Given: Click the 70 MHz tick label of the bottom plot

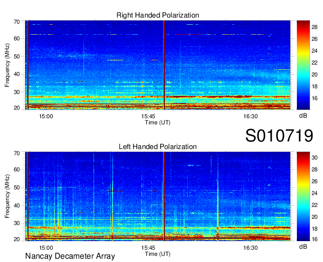Looking at the screenshot, I should [17, 153].
